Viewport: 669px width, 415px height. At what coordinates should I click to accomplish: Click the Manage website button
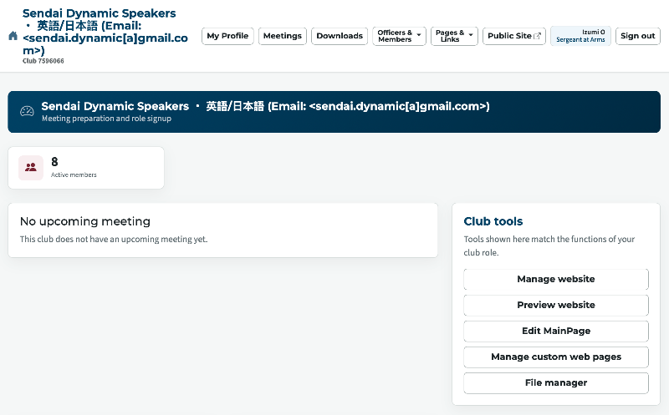(x=556, y=279)
